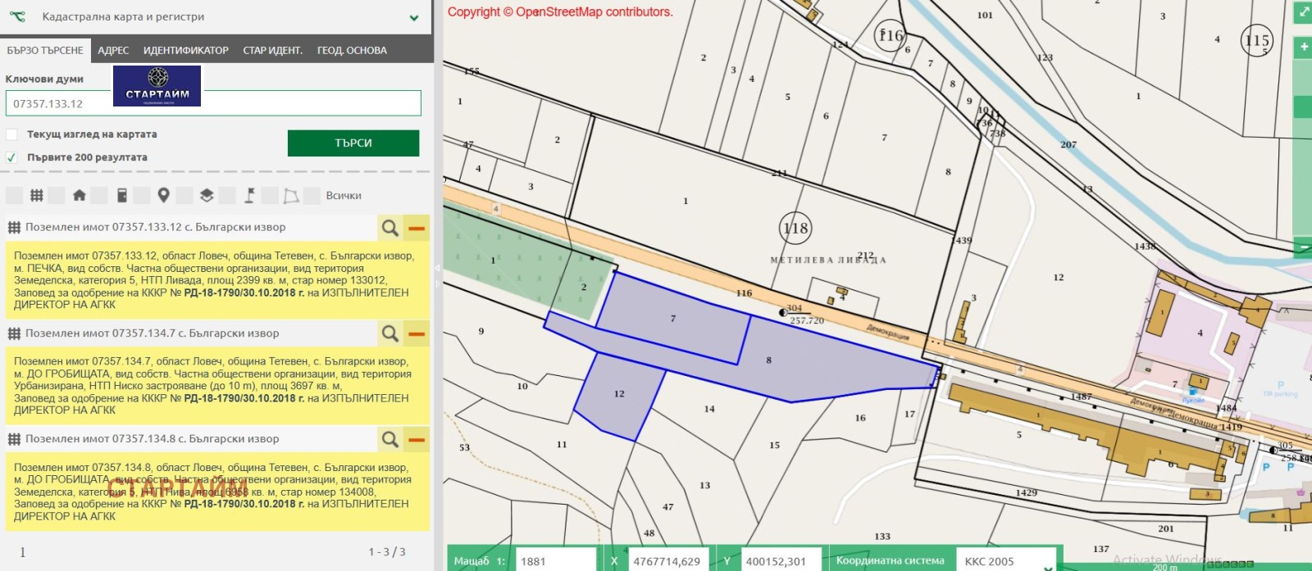Switch to the 'АДРЕС' tab

[113, 50]
